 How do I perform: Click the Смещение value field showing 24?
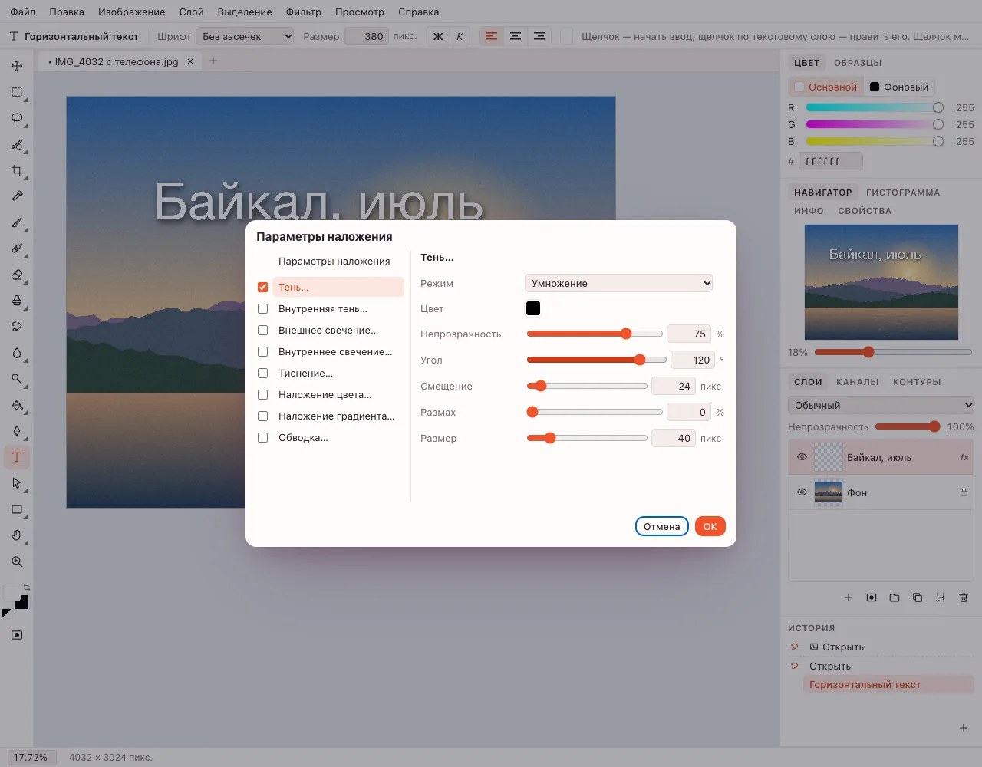(x=673, y=386)
